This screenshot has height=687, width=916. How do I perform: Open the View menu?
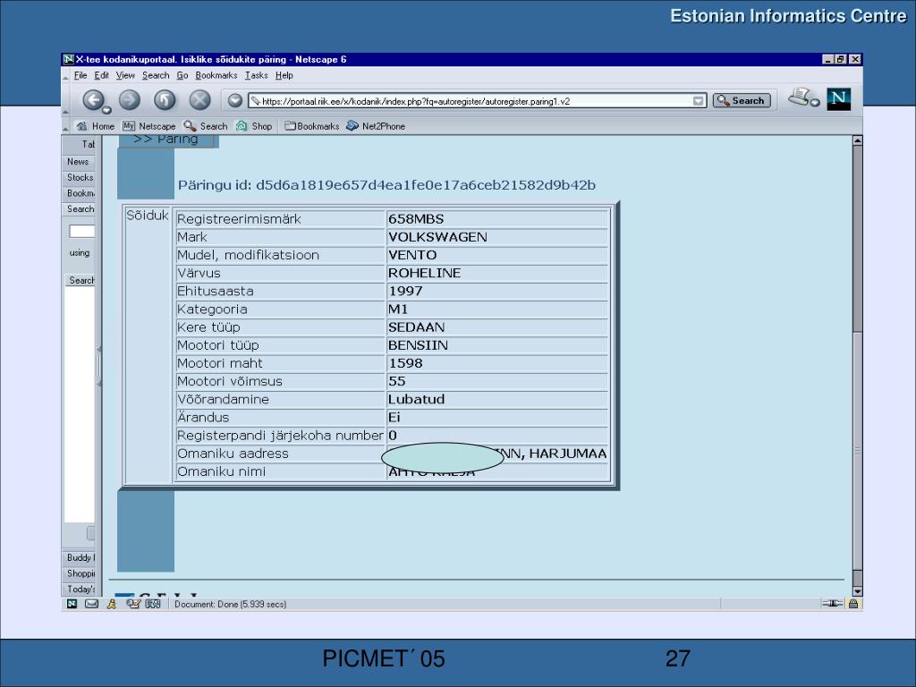click(125, 75)
